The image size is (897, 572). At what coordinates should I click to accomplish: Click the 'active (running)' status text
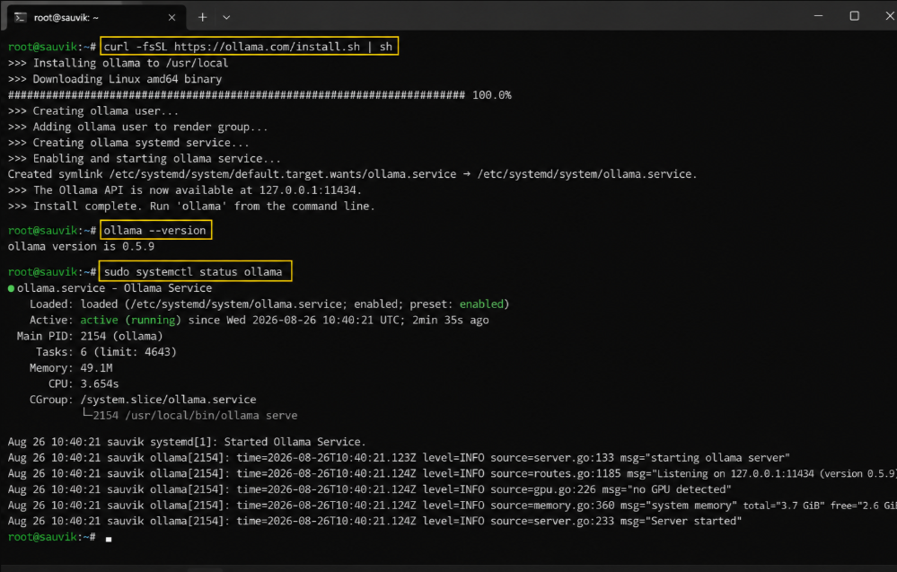tap(130, 321)
